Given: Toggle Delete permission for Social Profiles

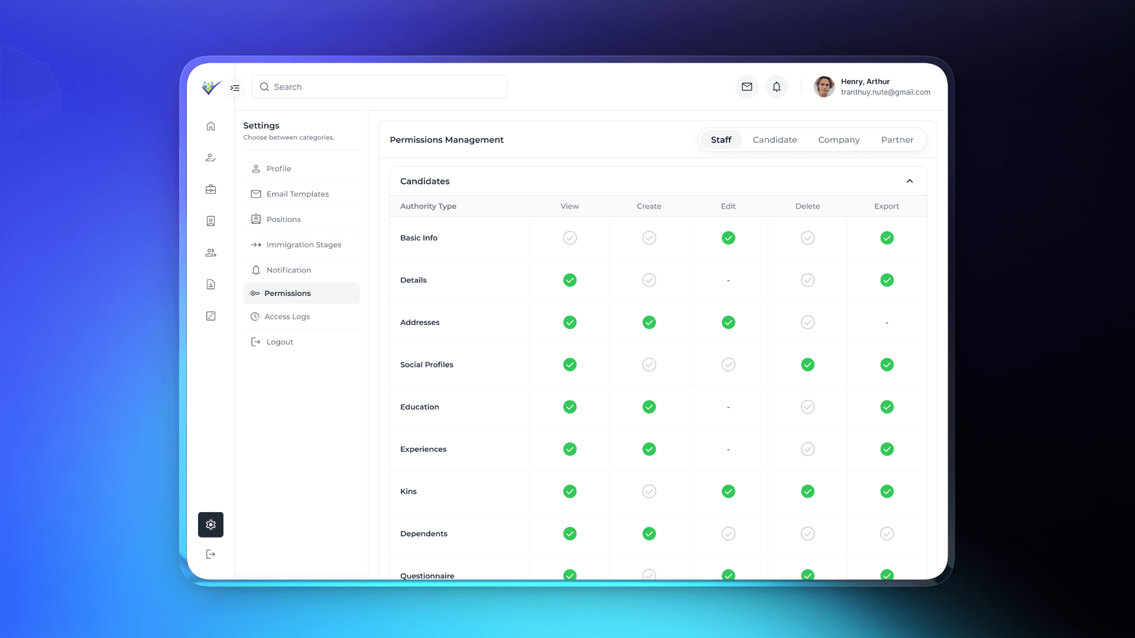Looking at the screenshot, I should pyautogui.click(x=808, y=365).
